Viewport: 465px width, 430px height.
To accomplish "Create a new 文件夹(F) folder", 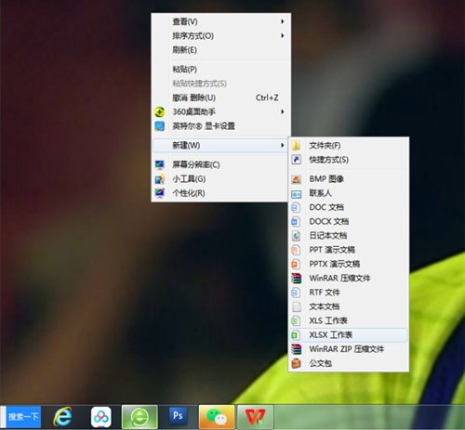I will pyautogui.click(x=349, y=145).
